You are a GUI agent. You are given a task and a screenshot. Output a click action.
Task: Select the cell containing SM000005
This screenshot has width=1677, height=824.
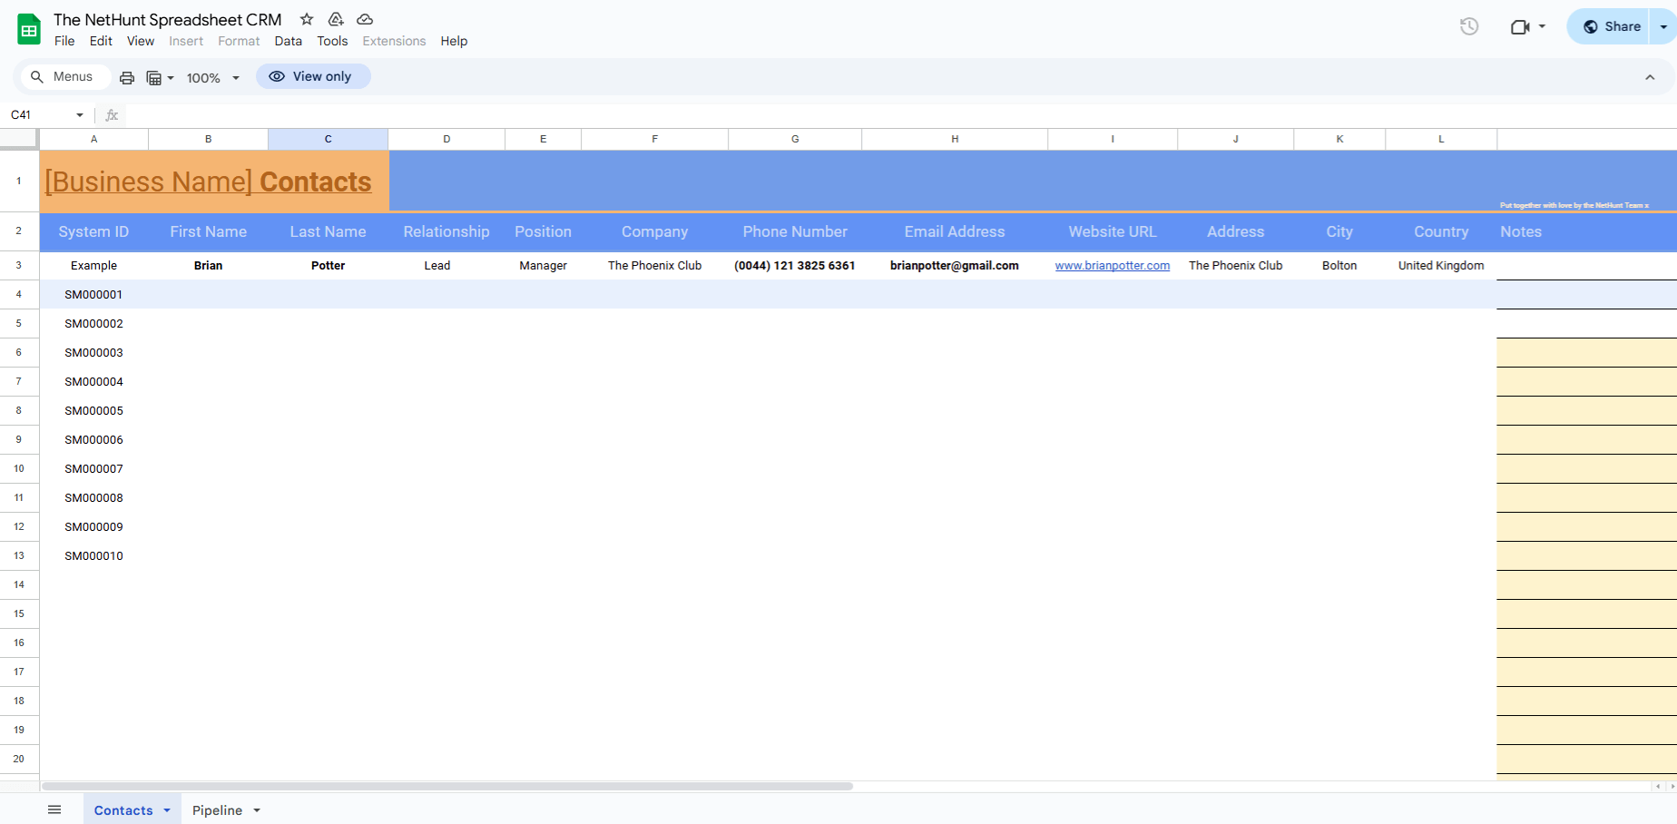pyautogui.click(x=93, y=410)
